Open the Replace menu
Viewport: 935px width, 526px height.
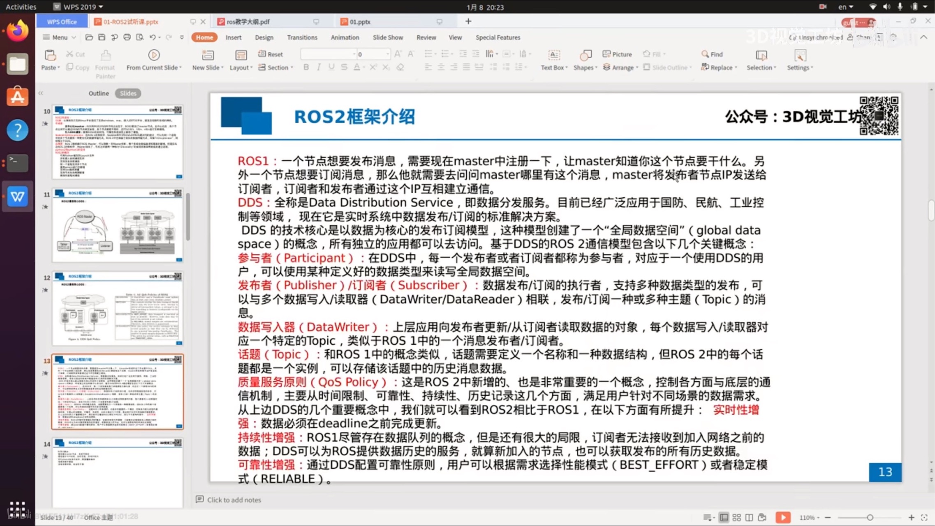[720, 67]
